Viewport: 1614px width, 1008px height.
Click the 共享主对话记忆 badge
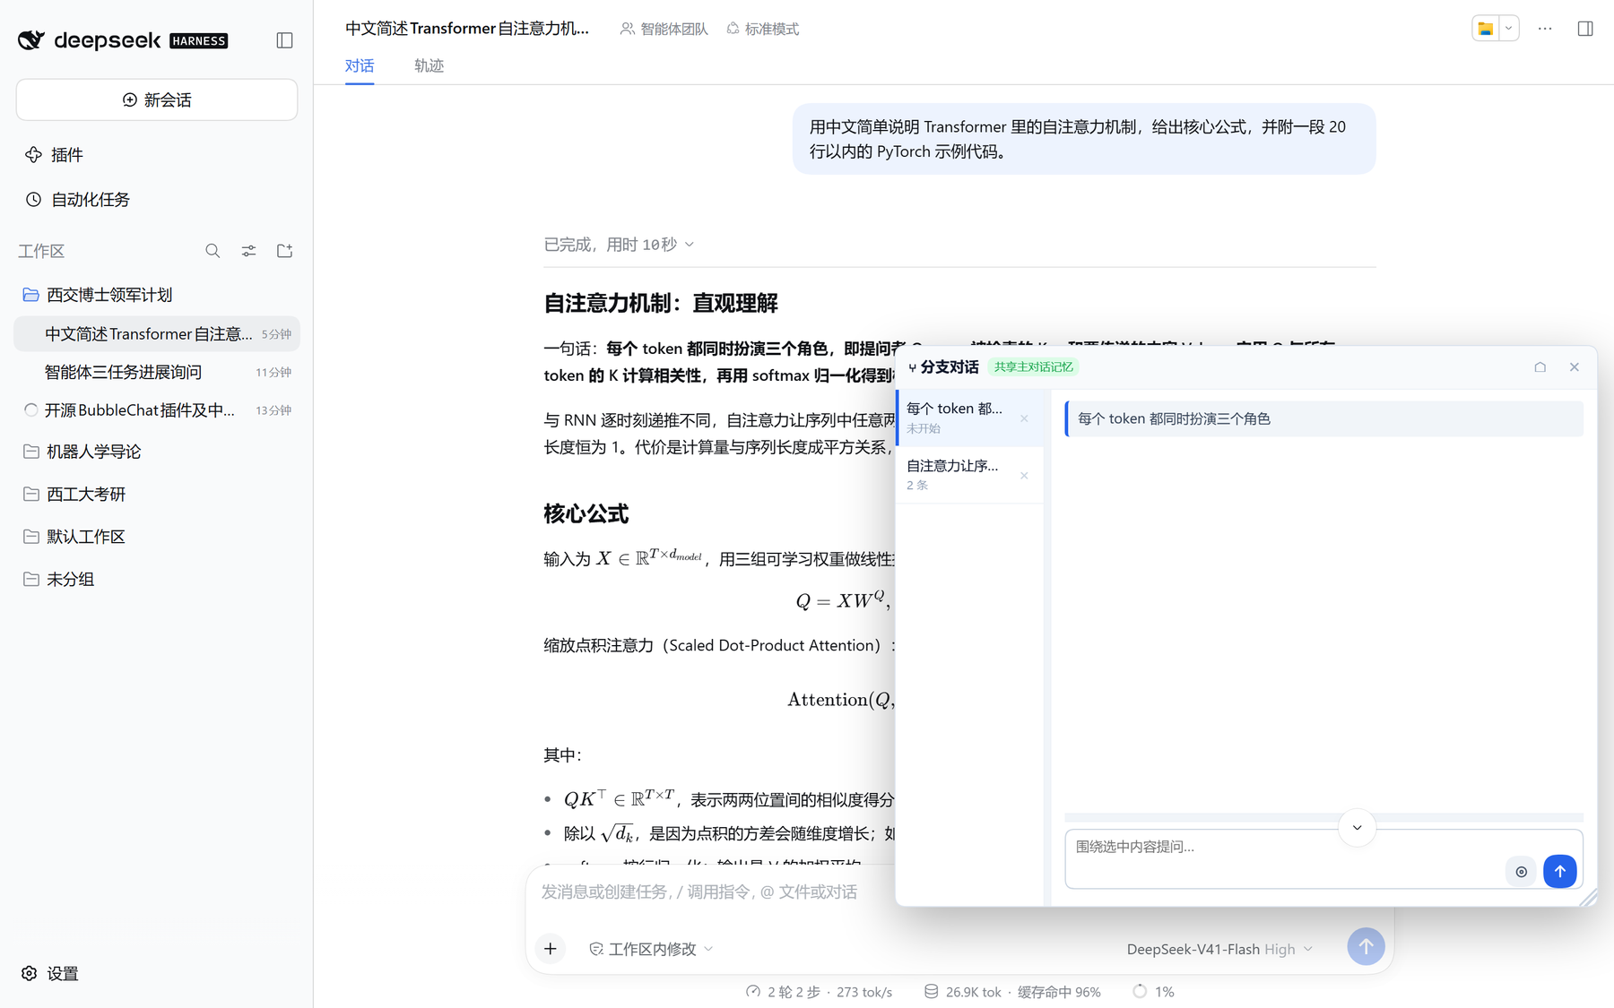coord(1033,367)
